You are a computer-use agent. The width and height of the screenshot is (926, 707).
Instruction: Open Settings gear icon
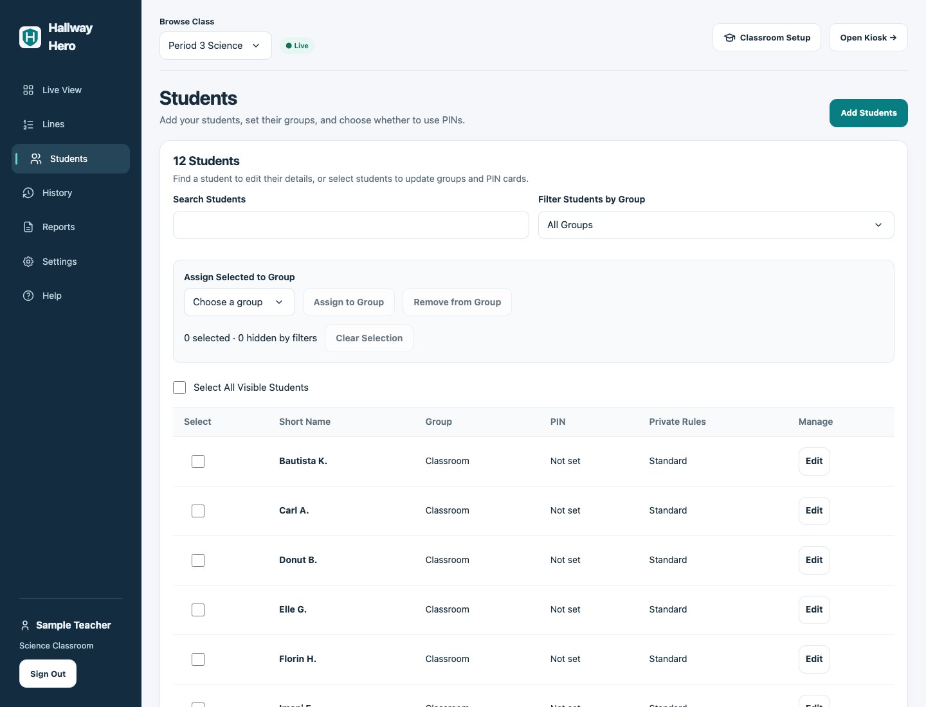click(28, 262)
